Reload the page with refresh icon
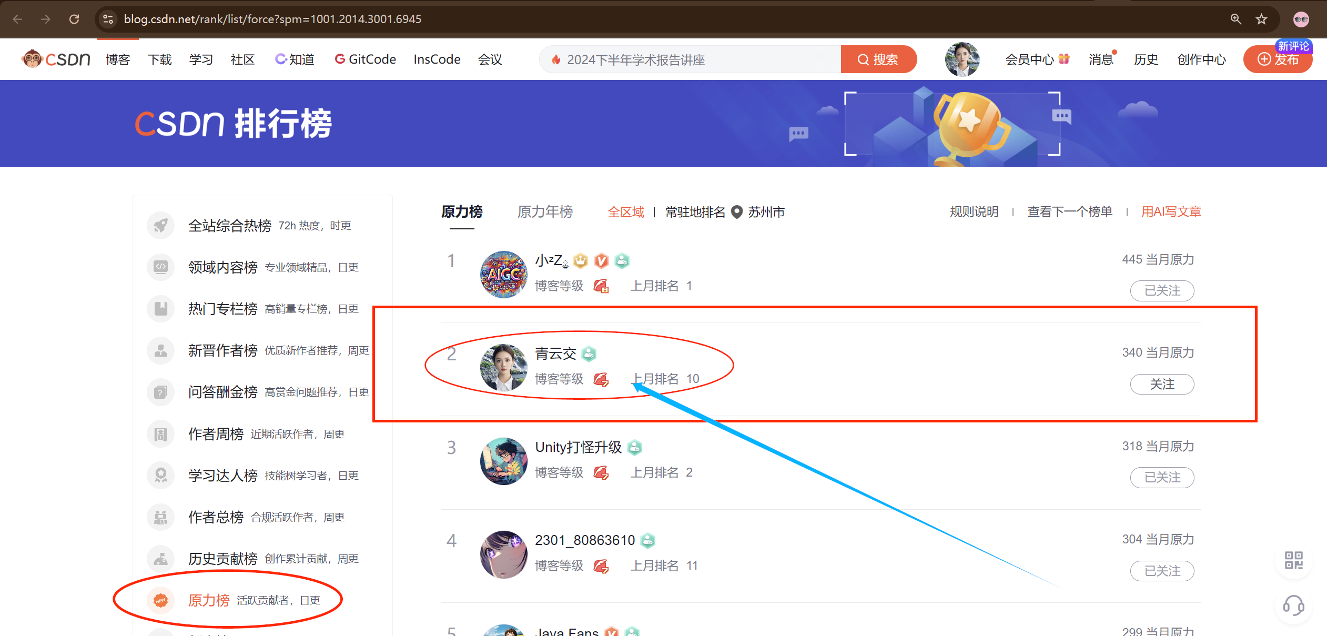Image resolution: width=1327 pixels, height=636 pixels. tap(74, 19)
